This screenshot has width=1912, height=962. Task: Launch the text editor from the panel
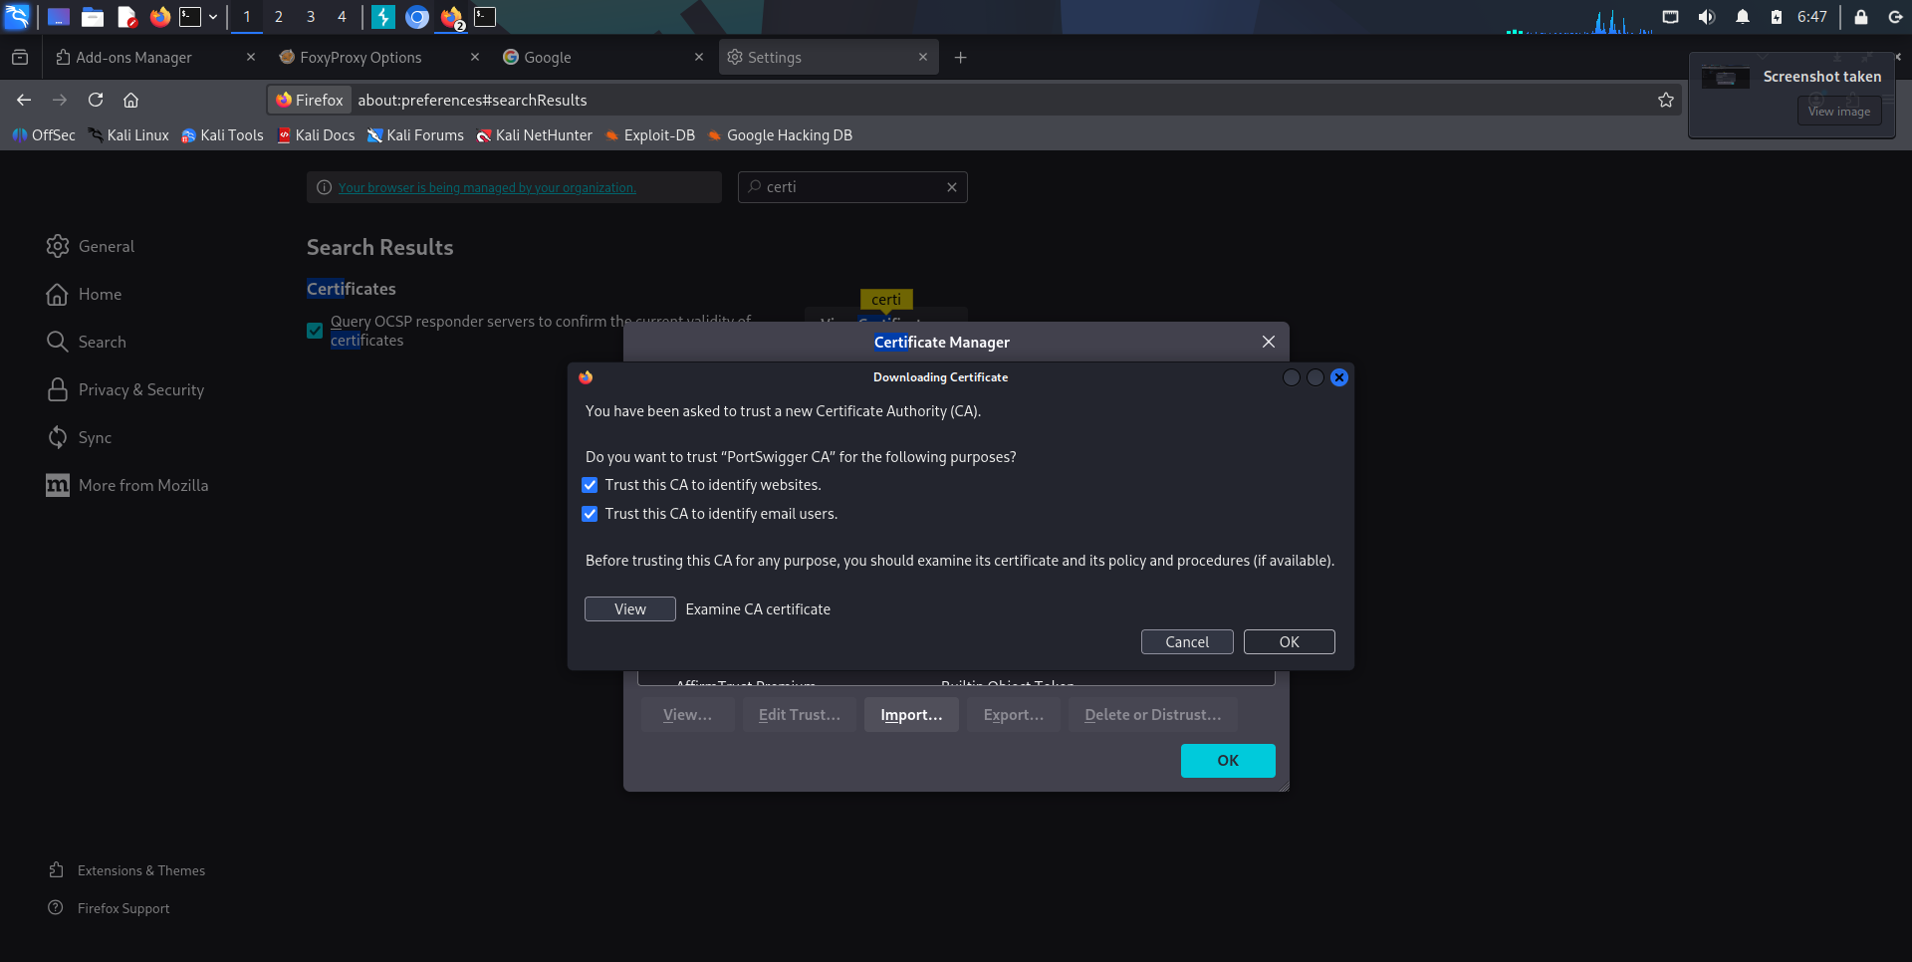pos(126,17)
